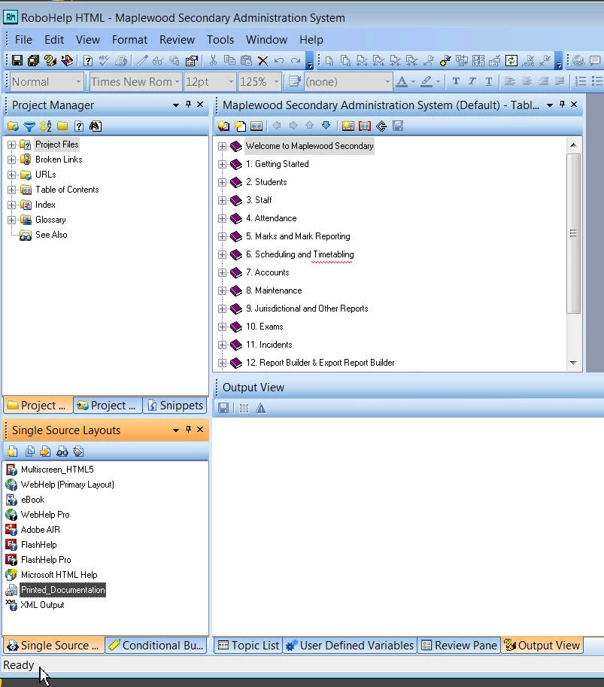This screenshot has height=687, width=604.
Task: Toggle align right formatting
Action: pyautogui.click(x=543, y=81)
